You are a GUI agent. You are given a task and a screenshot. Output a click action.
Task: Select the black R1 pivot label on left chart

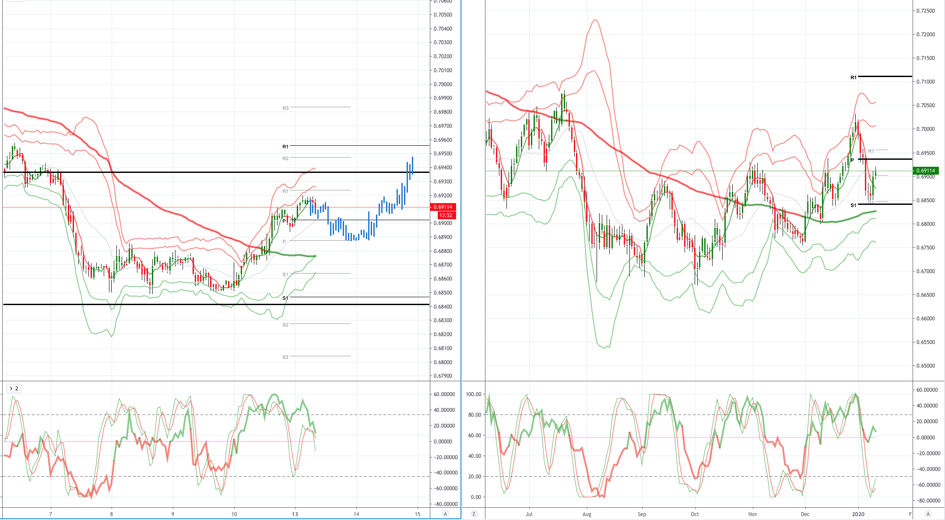[285, 147]
